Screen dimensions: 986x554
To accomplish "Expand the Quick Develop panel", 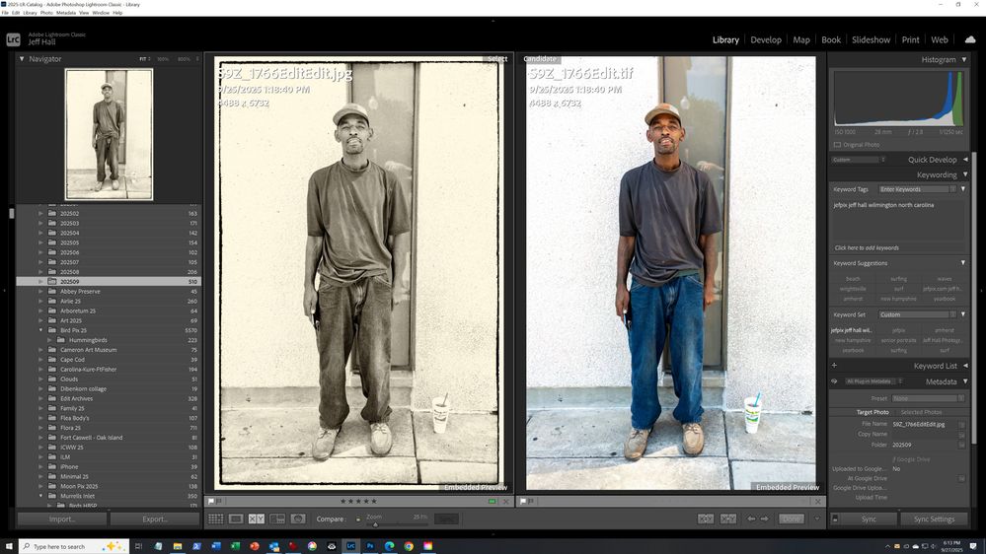I will pos(965,160).
